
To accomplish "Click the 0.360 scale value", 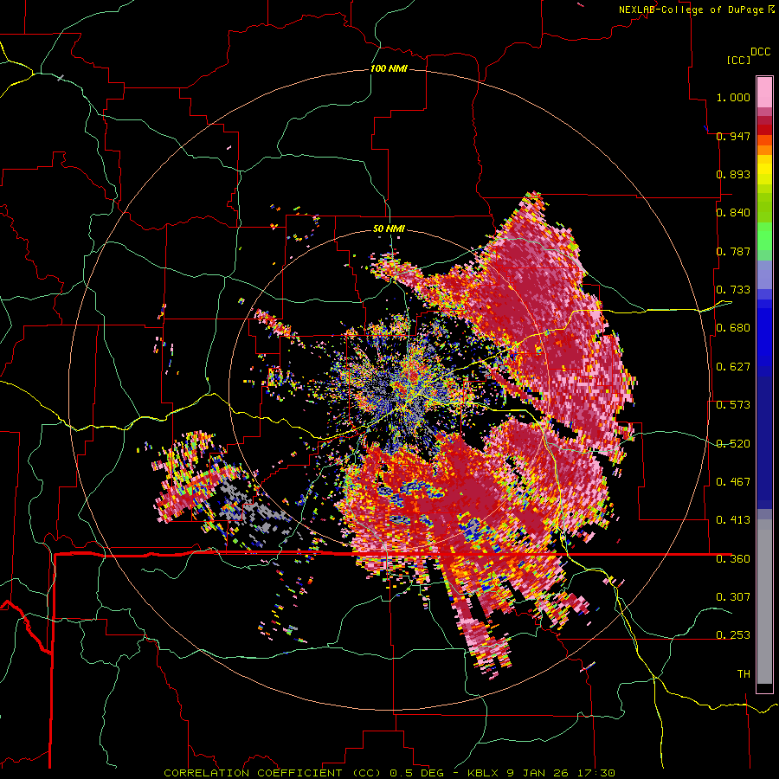I will 733,559.
